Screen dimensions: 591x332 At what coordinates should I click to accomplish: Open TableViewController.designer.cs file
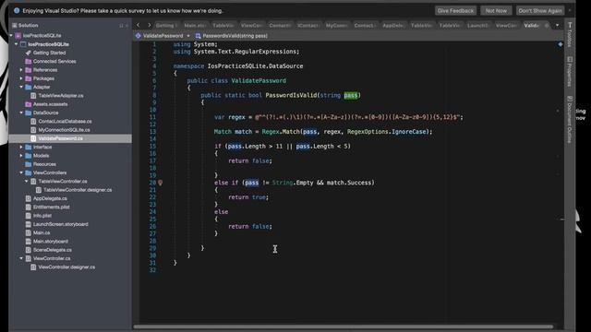pos(78,190)
